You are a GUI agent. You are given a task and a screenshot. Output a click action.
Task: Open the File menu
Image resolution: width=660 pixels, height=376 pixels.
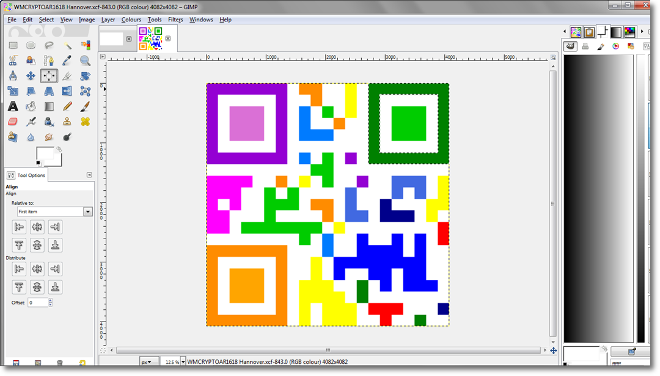point(12,20)
